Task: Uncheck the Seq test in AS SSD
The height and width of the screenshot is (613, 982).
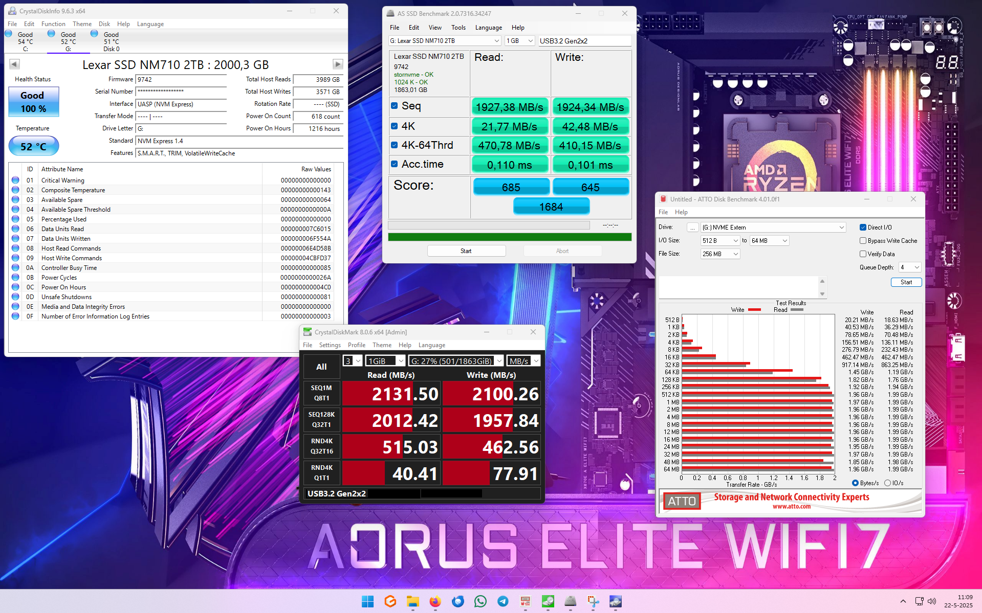Action: (394, 106)
